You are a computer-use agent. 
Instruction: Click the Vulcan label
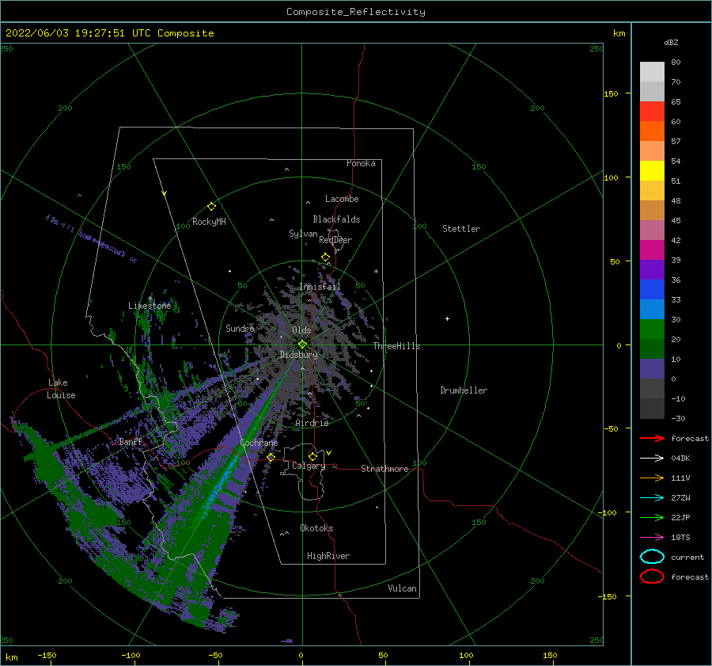tap(402, 588)
